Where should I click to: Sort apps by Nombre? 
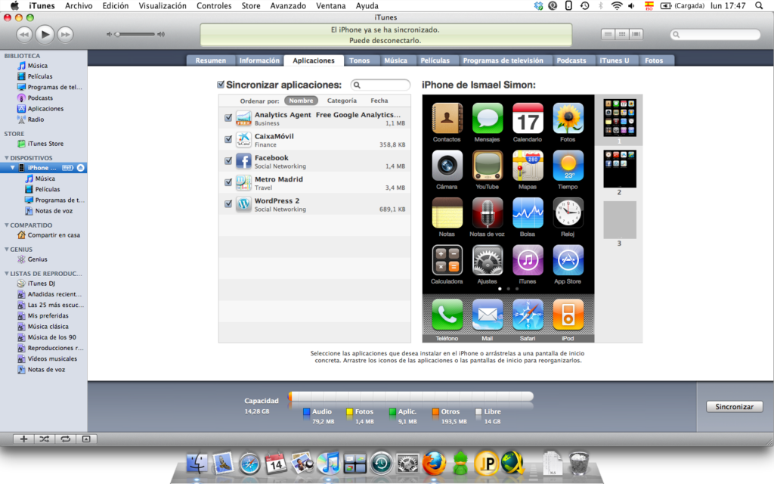(x=301, y=101)
